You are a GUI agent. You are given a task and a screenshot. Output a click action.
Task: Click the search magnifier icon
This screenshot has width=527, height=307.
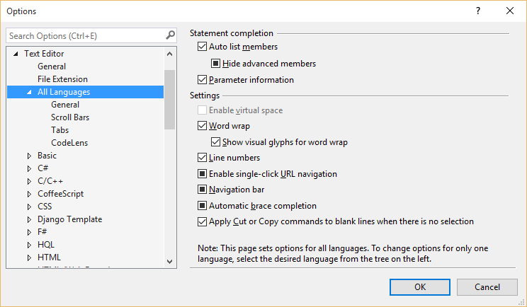click(x=170, y=35)
